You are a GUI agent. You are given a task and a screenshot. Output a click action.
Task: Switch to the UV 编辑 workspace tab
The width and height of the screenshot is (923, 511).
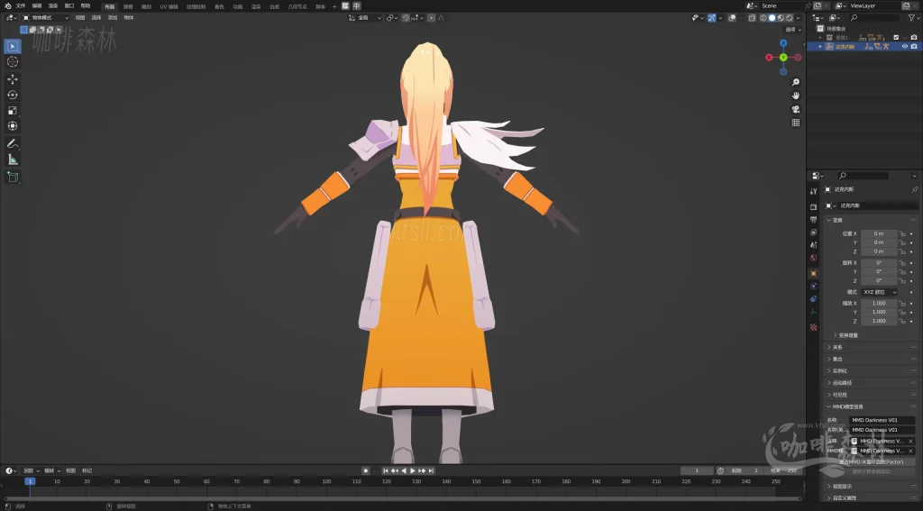click(169, 6)
